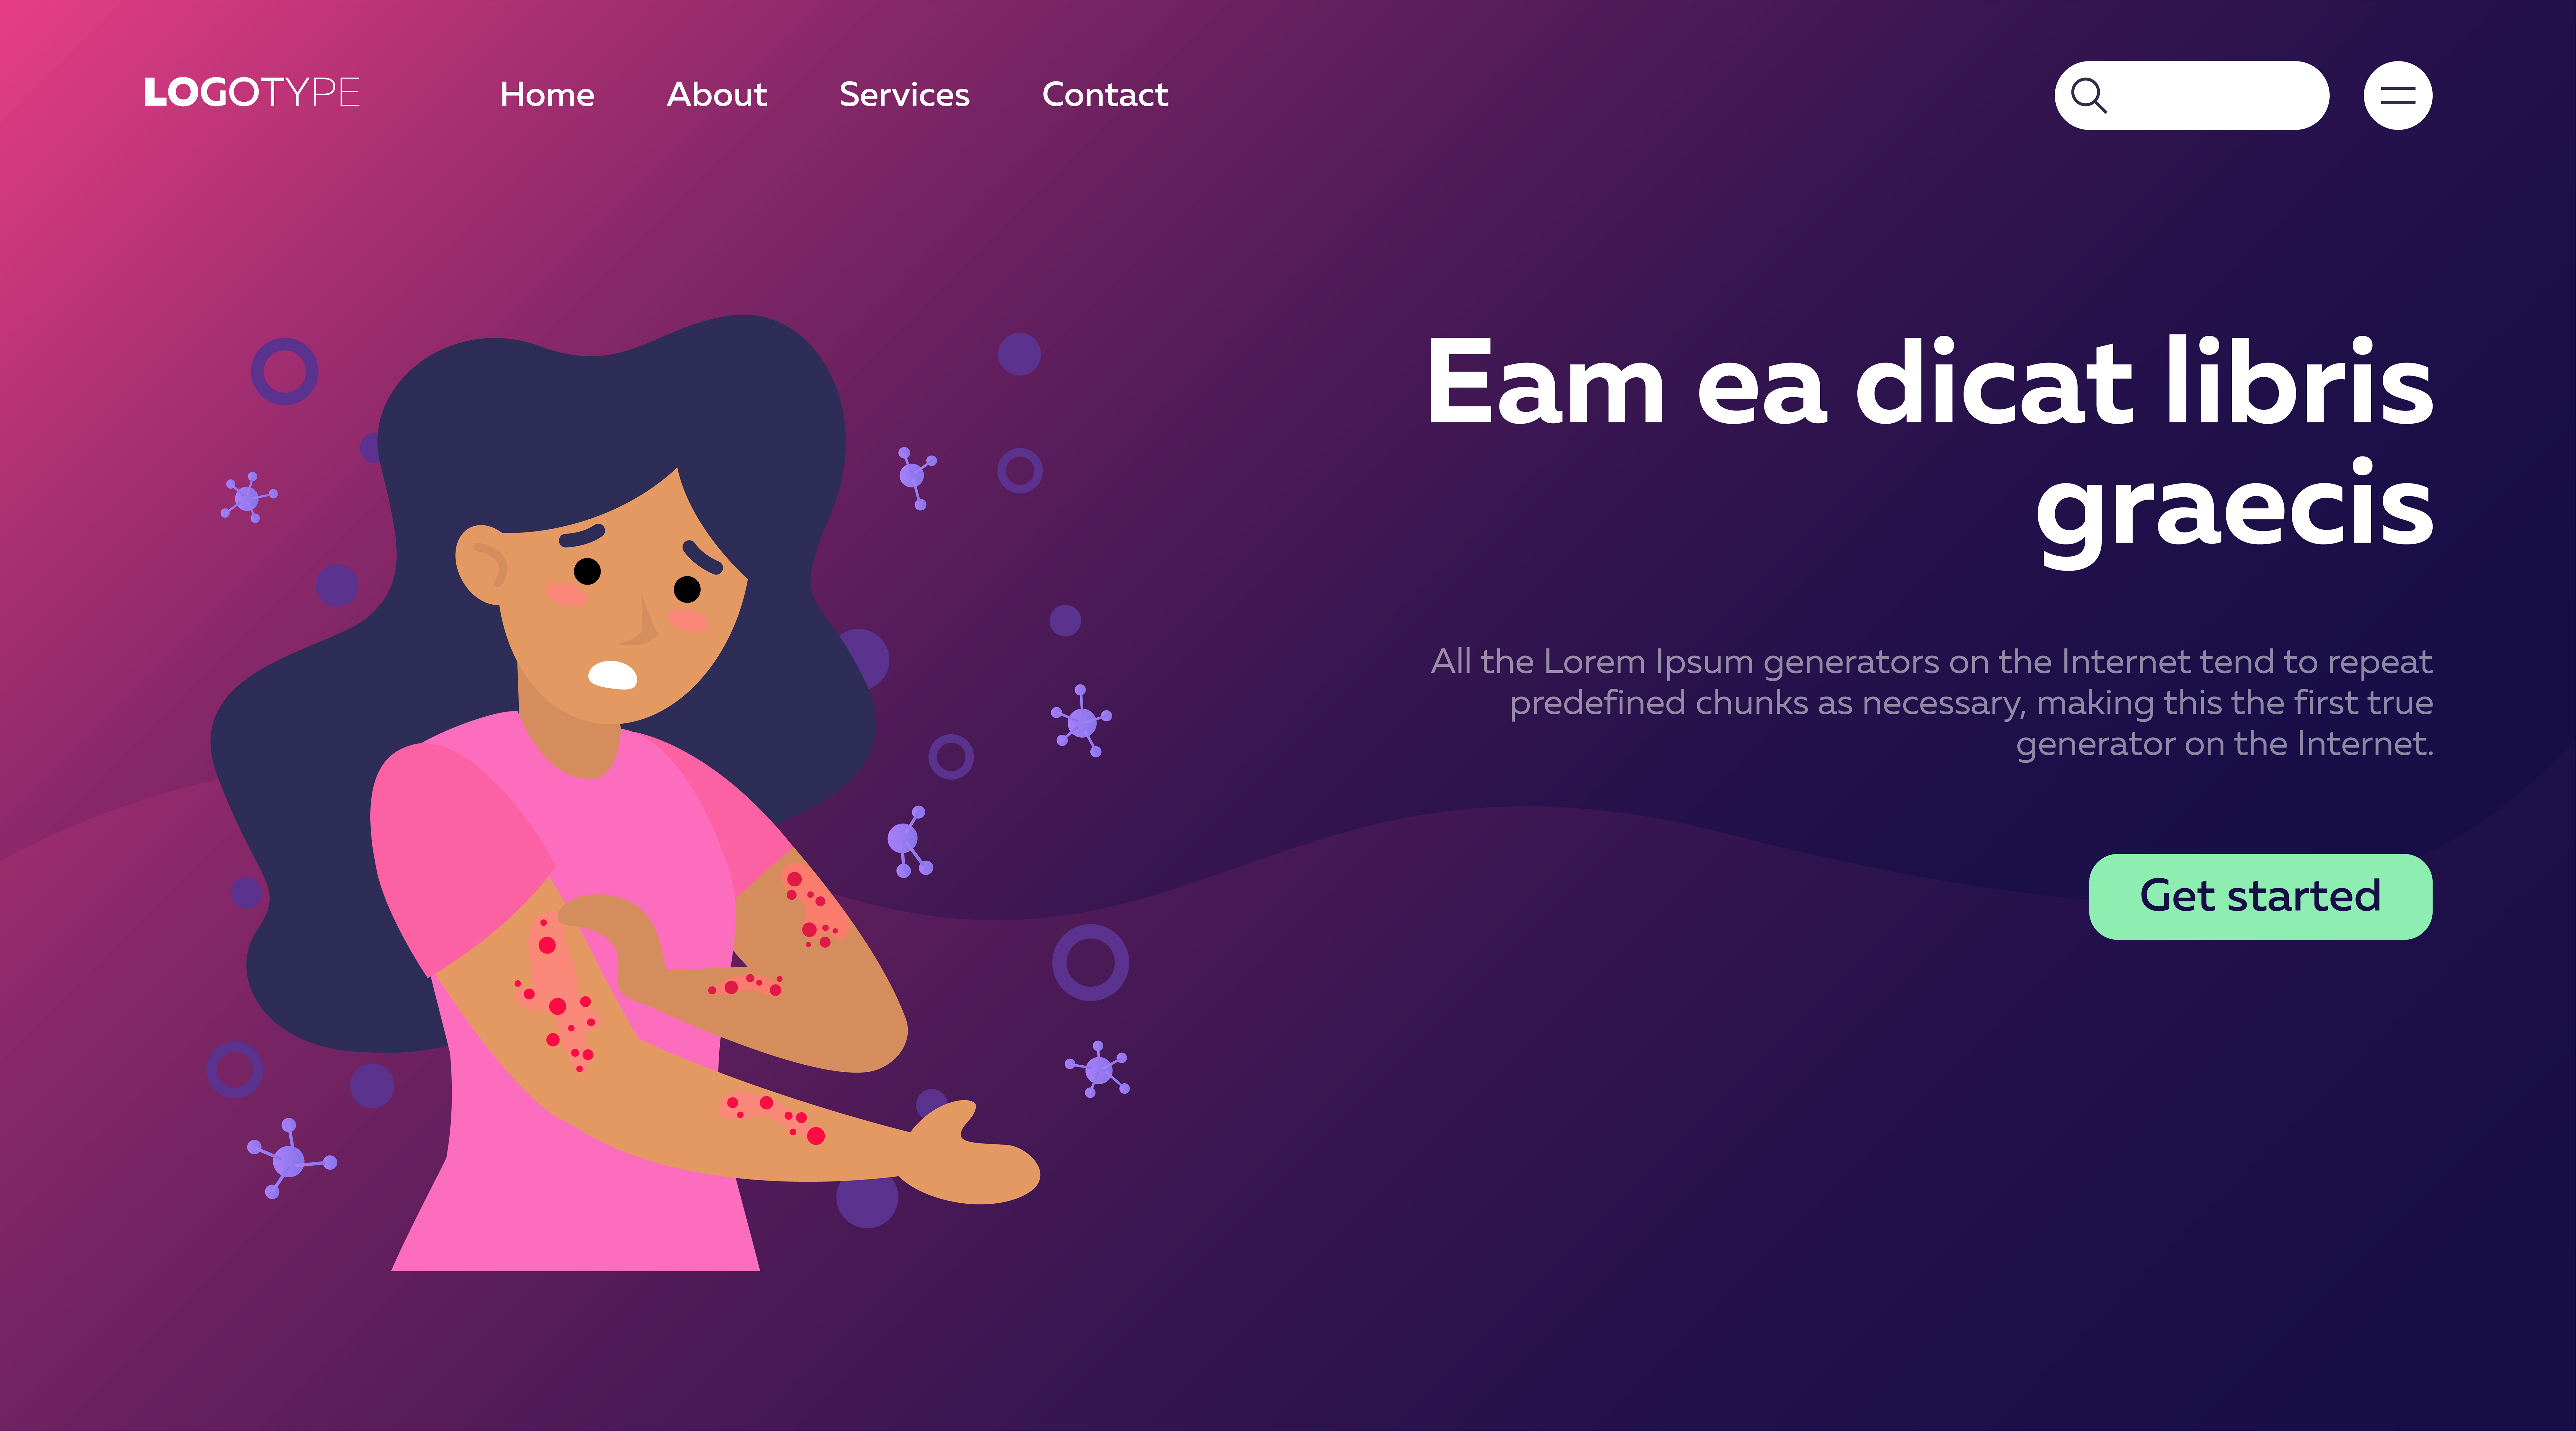Click the green Get started button
The width and height of the screenshot is (2576, 1431).
pyautogui.click(x=2260, y=896)
